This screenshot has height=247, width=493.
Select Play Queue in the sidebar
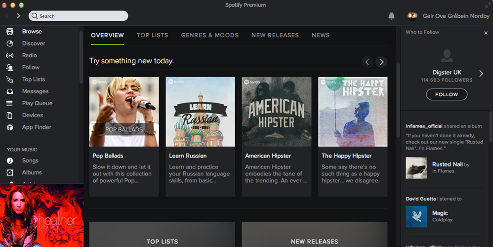tap(37, 103)
